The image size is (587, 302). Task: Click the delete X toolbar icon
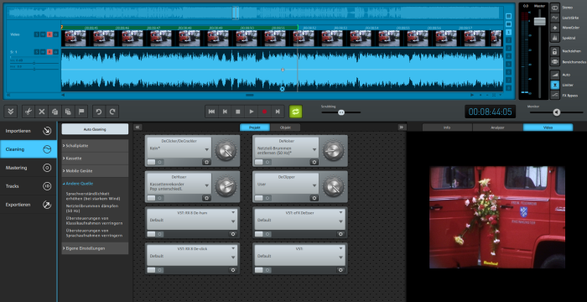click(x=42, y=112)
